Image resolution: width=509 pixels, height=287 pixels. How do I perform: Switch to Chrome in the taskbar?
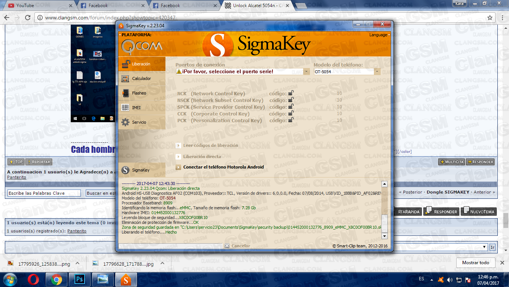pyautogui.click(x=57, y=280)
